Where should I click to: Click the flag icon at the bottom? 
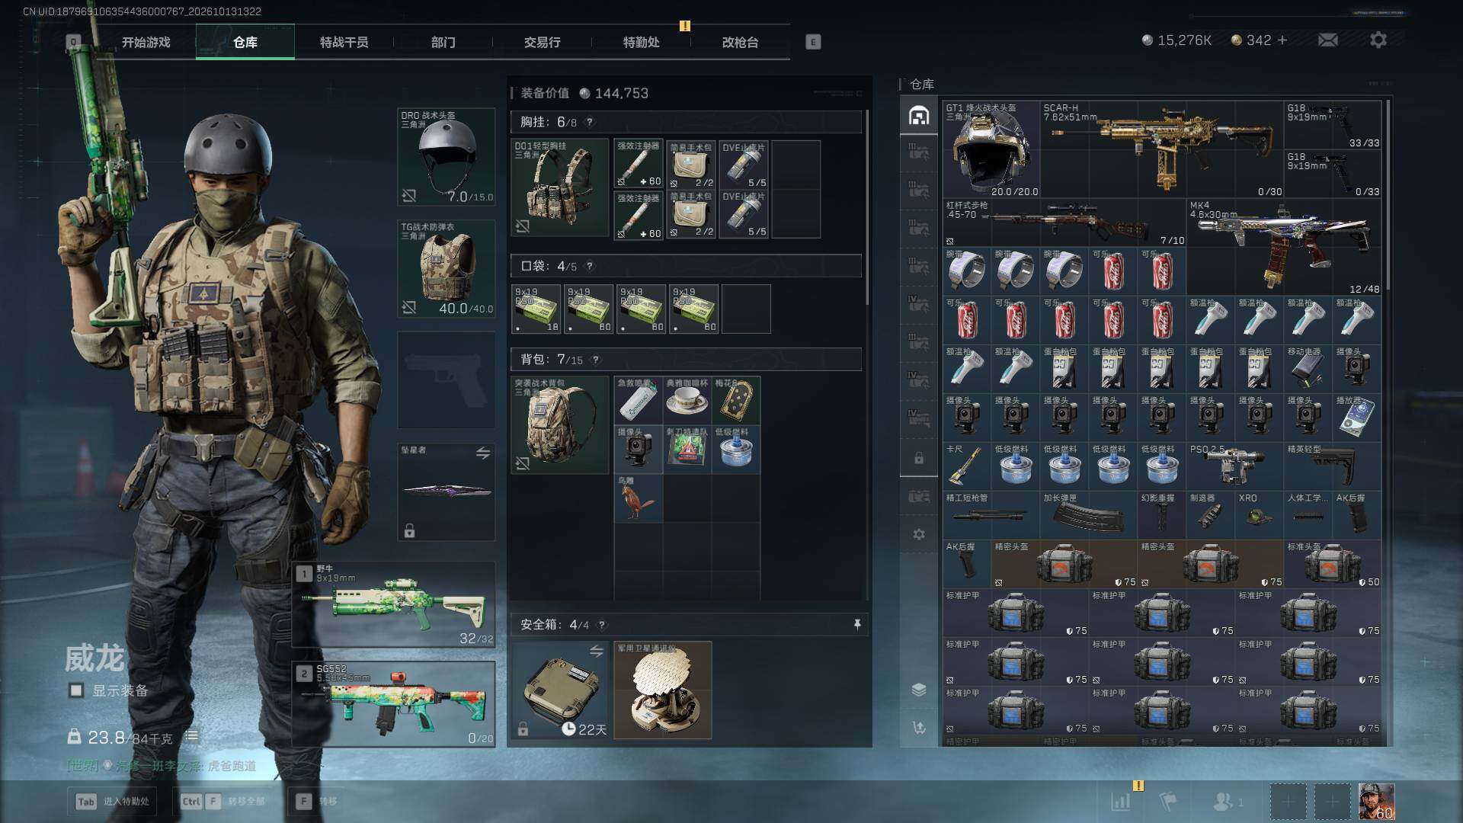click(1167, 802)
